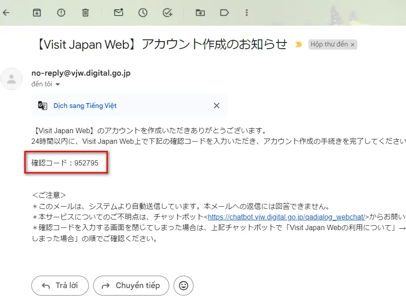406x304 pixels.
Task: Toggle the yellow importance marker
Action: (x=299, y=45)
